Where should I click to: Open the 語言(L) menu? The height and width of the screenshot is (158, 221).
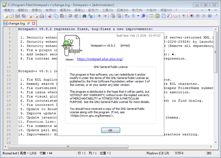pyautogui.click(x=79, y=10)
